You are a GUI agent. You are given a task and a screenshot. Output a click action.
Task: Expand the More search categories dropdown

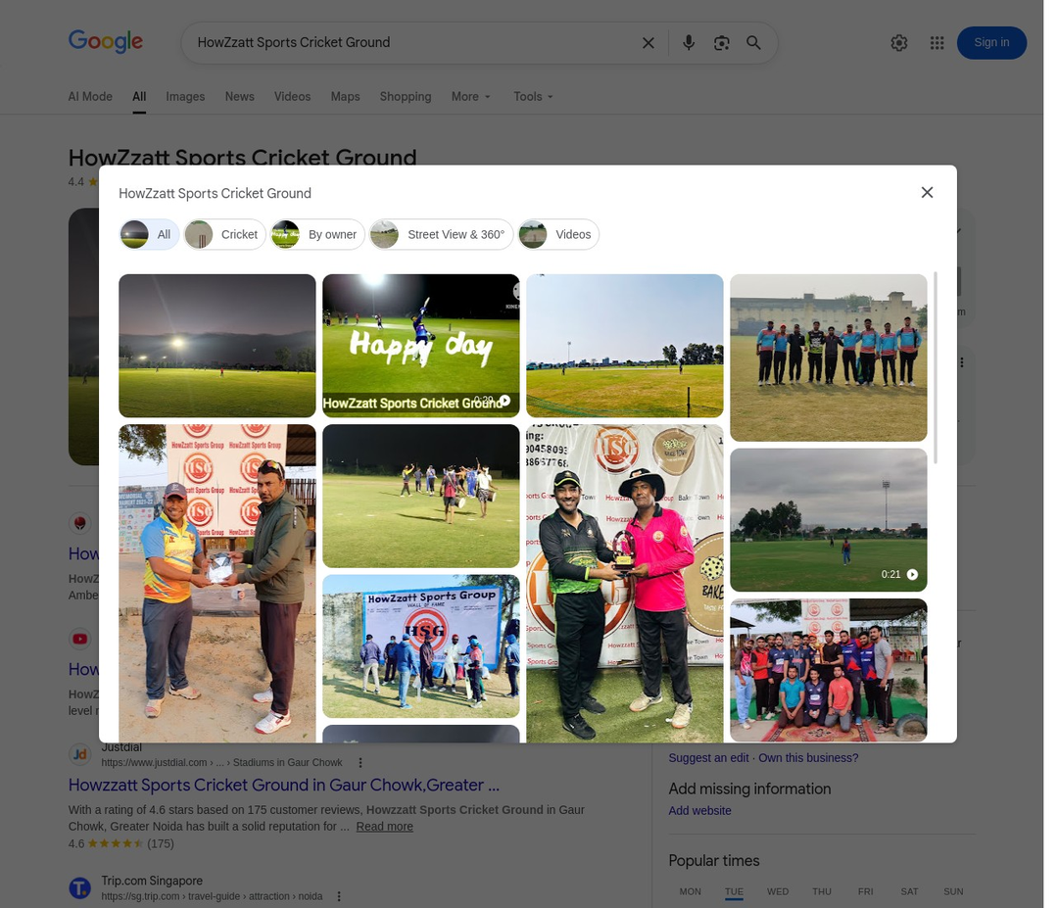[x=471, y=97]
